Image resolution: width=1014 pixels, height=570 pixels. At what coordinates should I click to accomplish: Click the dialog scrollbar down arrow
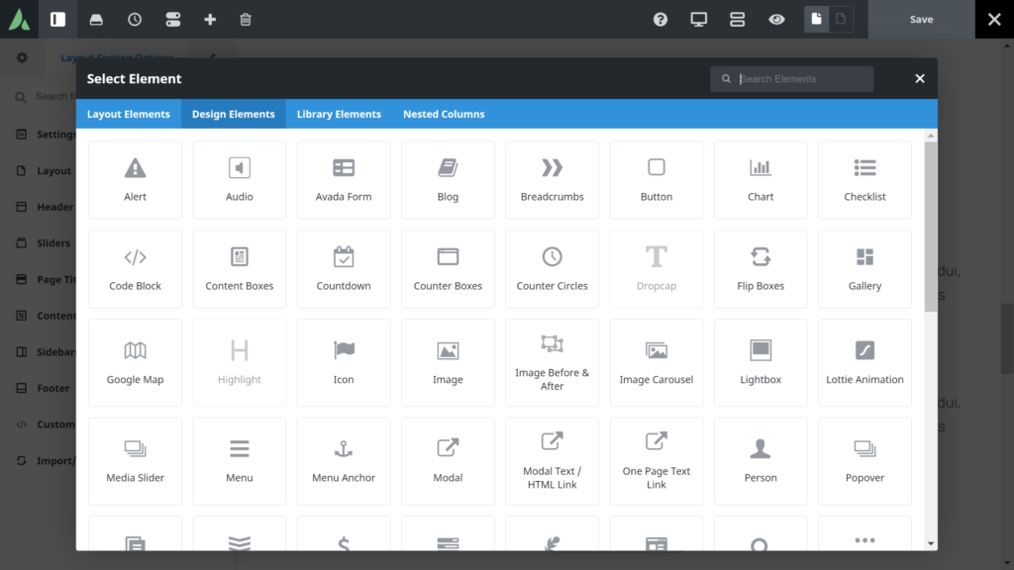click(931, 543)
